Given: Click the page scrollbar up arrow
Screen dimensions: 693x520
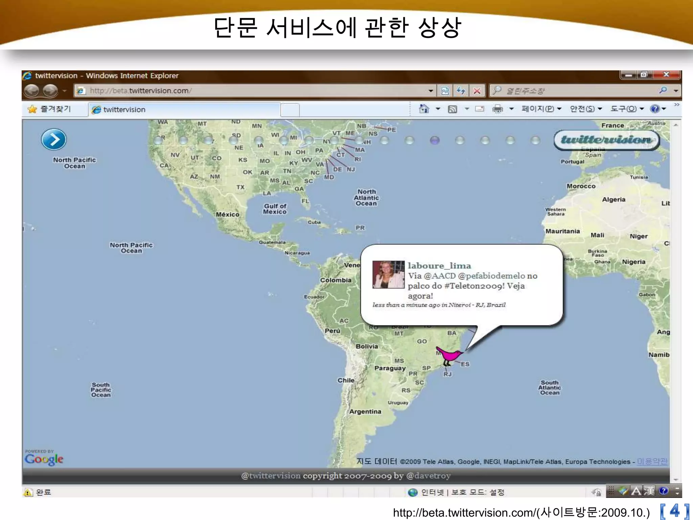Looking at the screenshot, I should pos(676,125).
